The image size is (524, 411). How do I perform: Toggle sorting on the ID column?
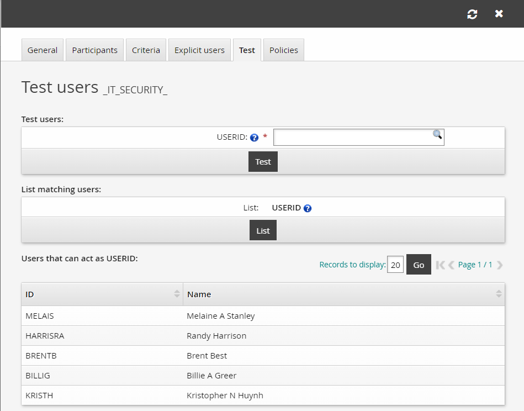[177, 294]
